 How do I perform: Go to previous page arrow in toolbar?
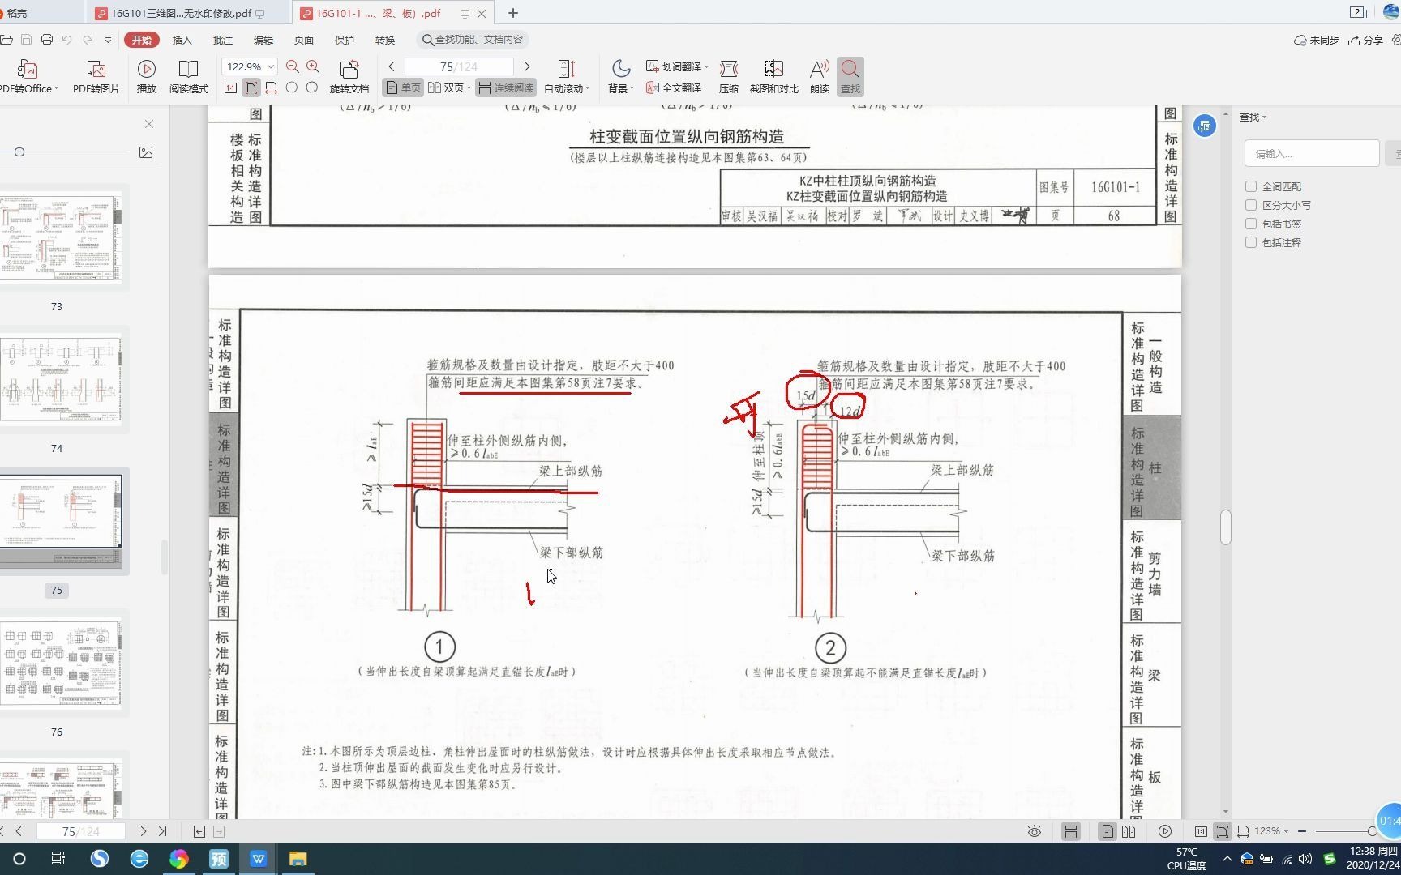point(392,66)
